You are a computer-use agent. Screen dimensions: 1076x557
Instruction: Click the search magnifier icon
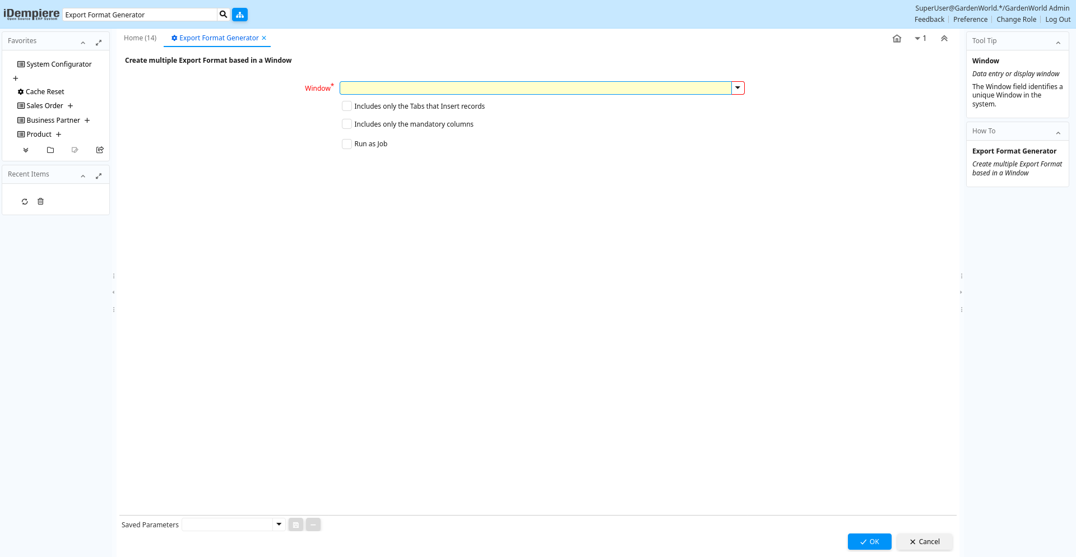click(x=223, y=15)
